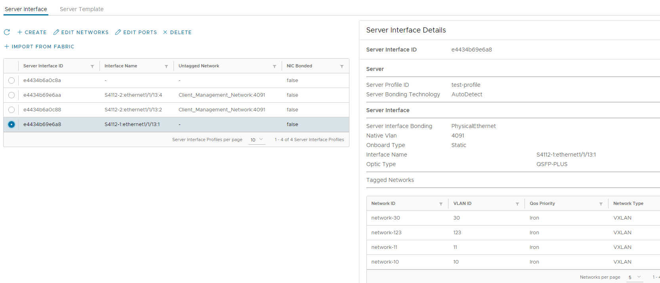Open the Server Interface tab

26,9
